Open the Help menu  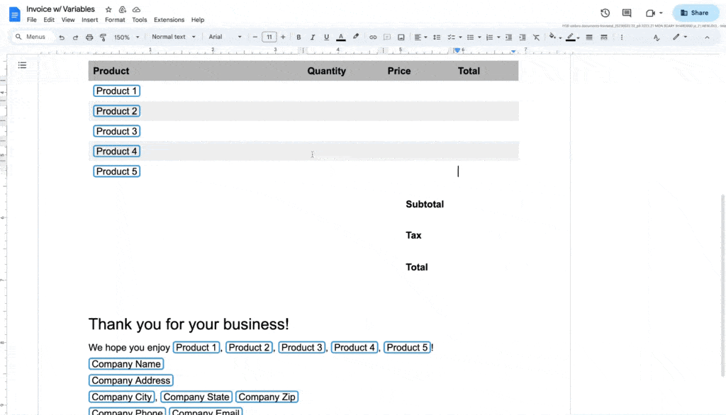click(198, 20)
